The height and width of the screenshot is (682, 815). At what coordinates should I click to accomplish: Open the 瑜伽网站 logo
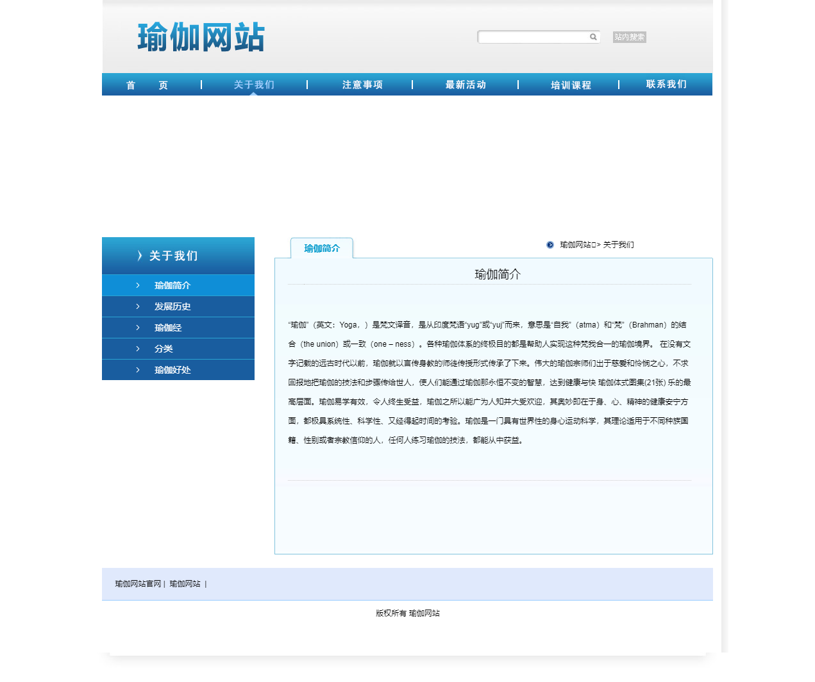tap(201, 37)
